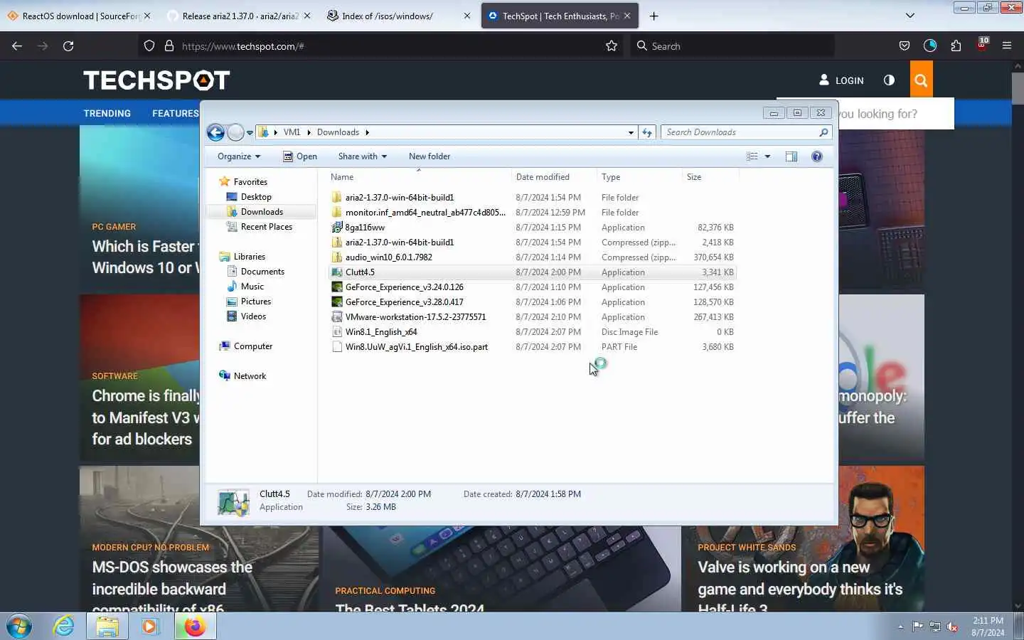Click the Firefox reload button

pyautogui.click(x=68, y=46)
